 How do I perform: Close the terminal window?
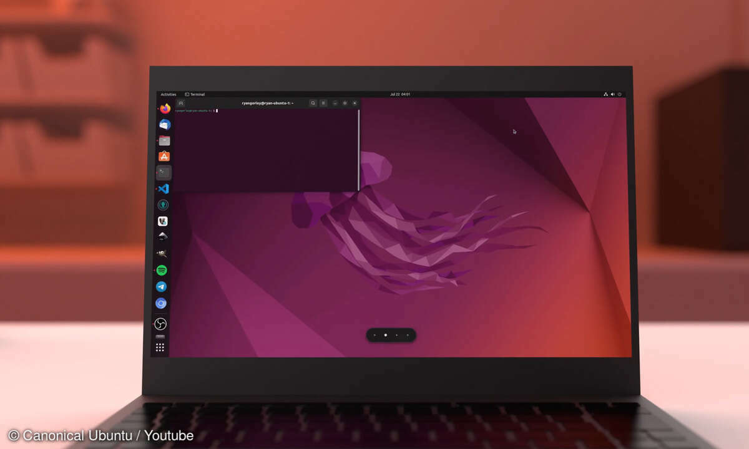(355, 103)
